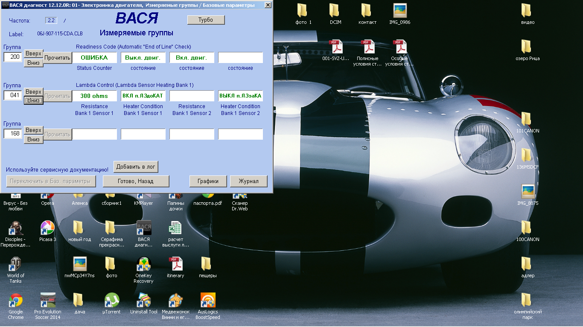The image size is (583, 327).
Task: Open the World of Tanks shortcut
Action: click(16, 264)
